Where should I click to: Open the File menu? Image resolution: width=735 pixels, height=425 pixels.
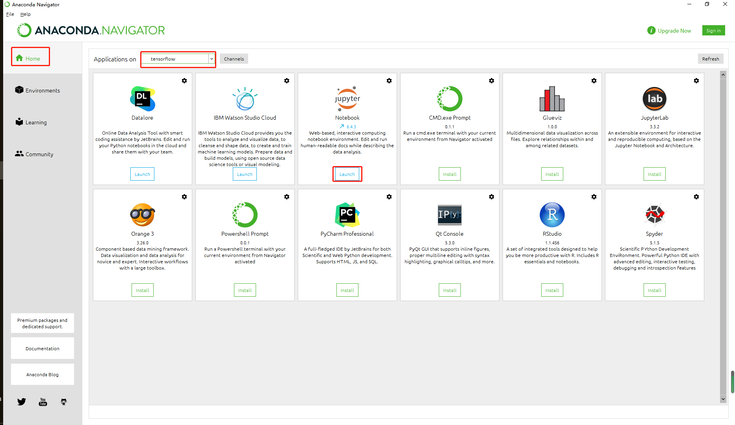point(10,14)
